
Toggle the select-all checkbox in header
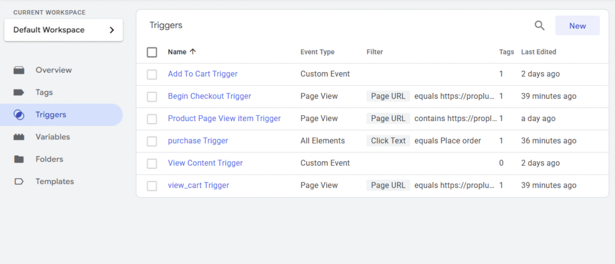(152, 52)
